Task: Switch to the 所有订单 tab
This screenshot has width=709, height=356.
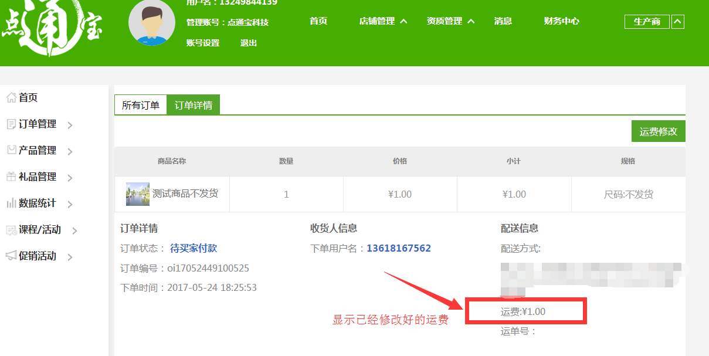Action: pos(141,106)
